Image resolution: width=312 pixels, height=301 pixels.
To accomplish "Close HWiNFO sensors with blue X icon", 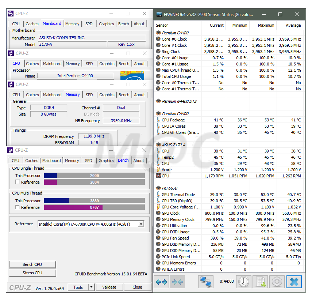I will (x=294, y=282).
